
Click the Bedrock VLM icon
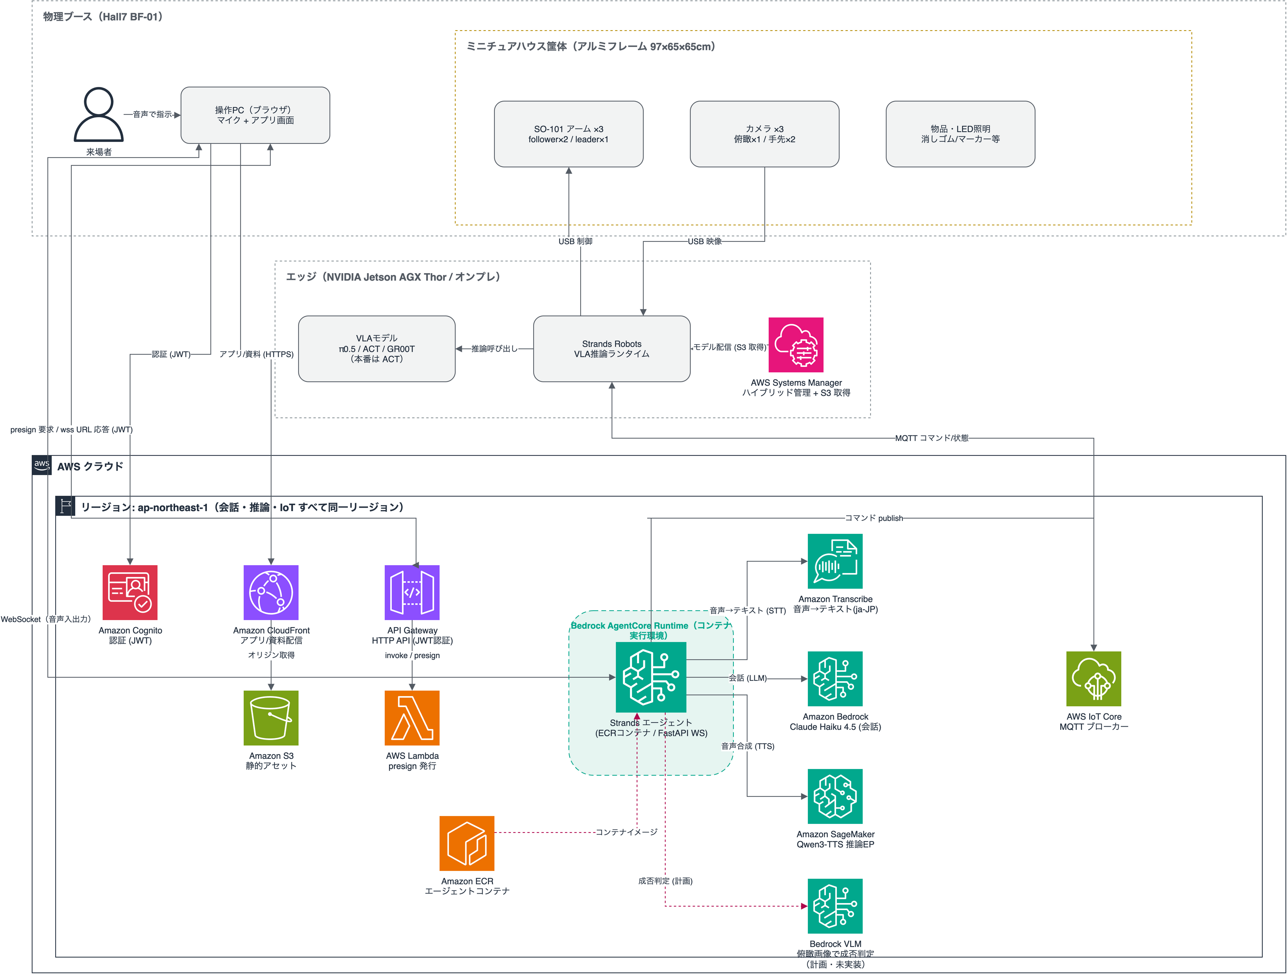tap(835, 906)
